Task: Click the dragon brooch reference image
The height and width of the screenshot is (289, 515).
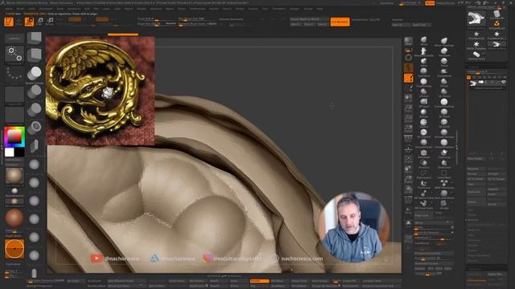Action: [100, 91]
